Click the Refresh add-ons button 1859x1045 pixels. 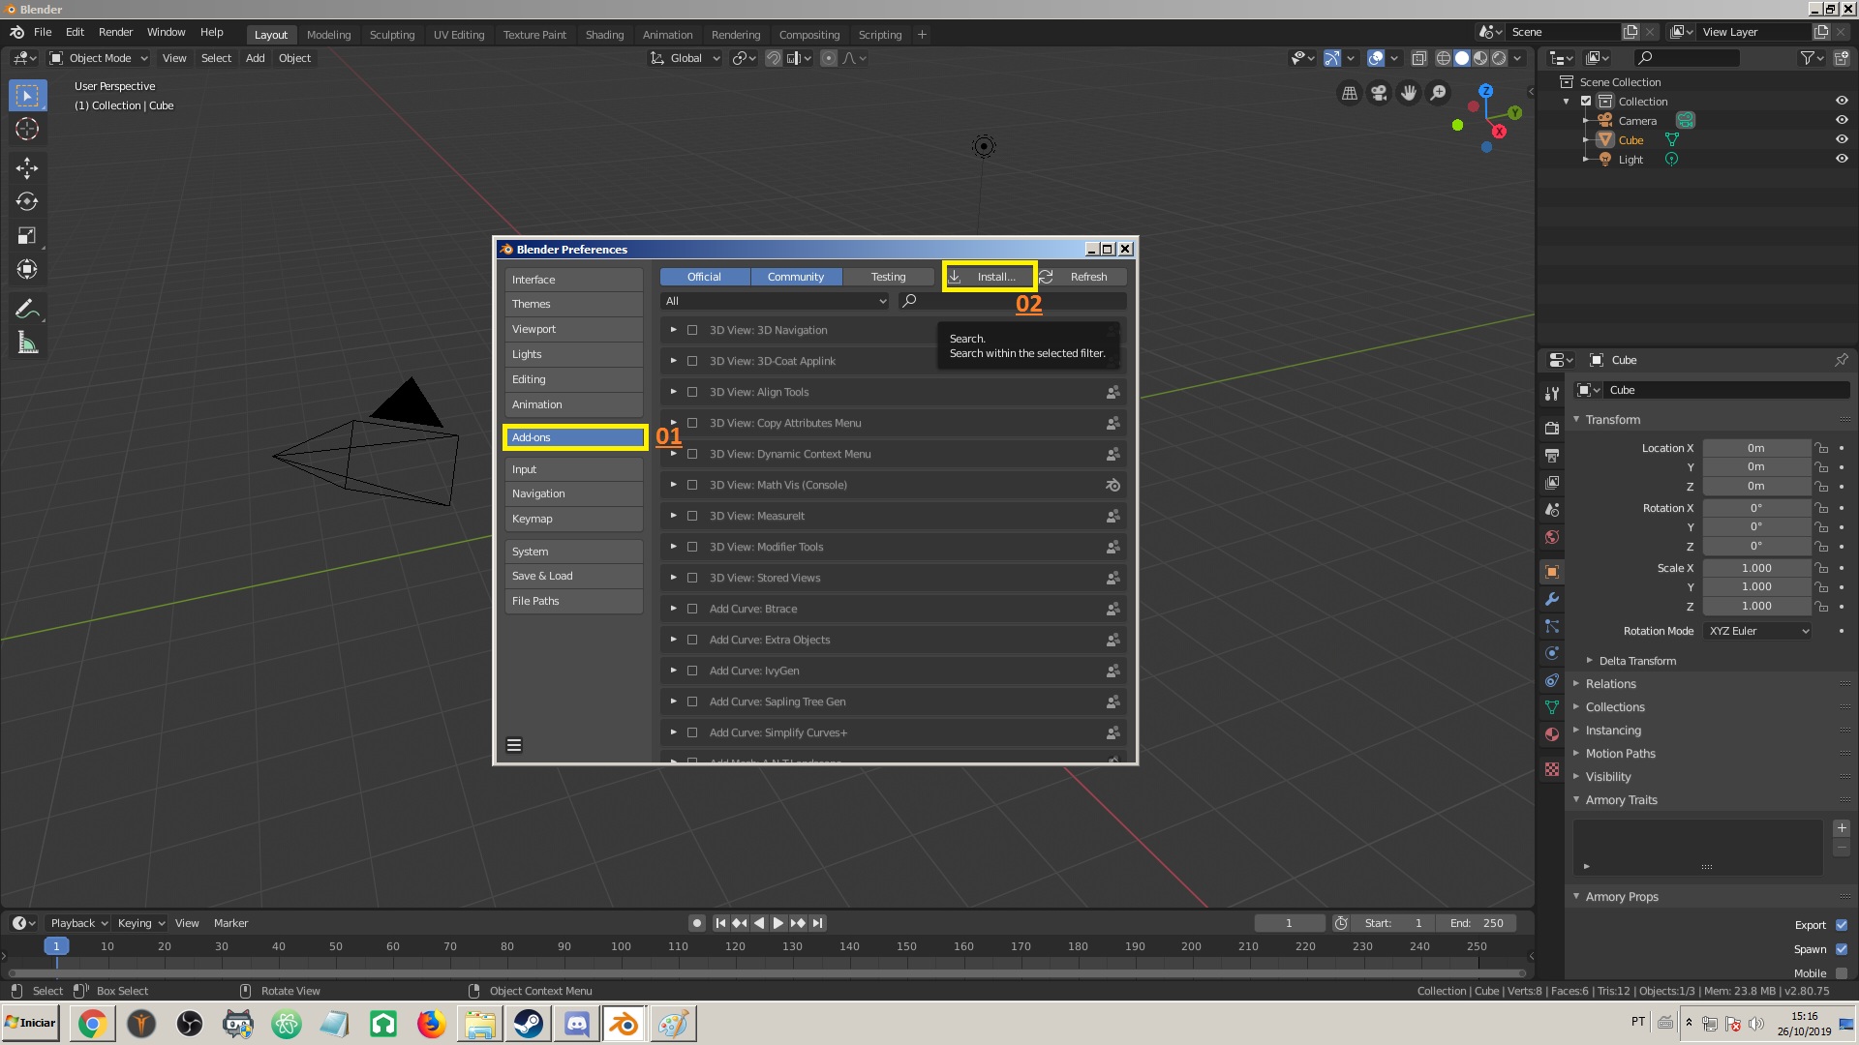point(1082,277)
